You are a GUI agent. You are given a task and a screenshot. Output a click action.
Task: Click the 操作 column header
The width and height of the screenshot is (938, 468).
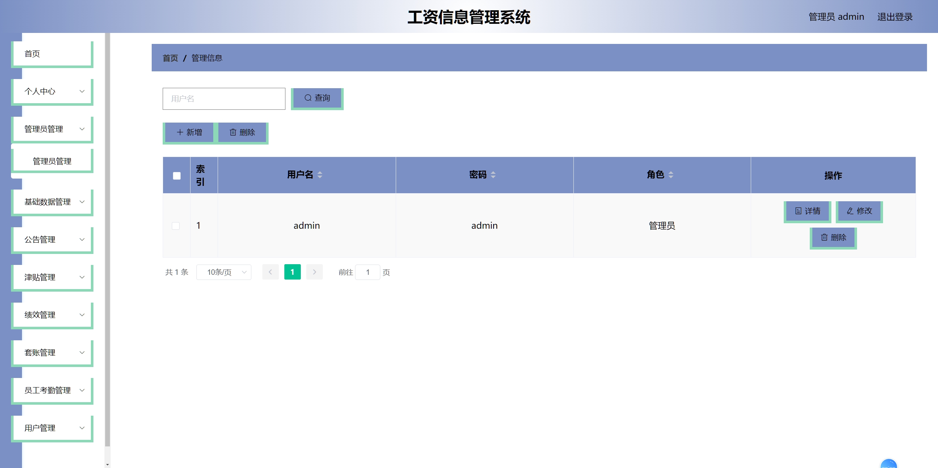click(x=833, y=176)
